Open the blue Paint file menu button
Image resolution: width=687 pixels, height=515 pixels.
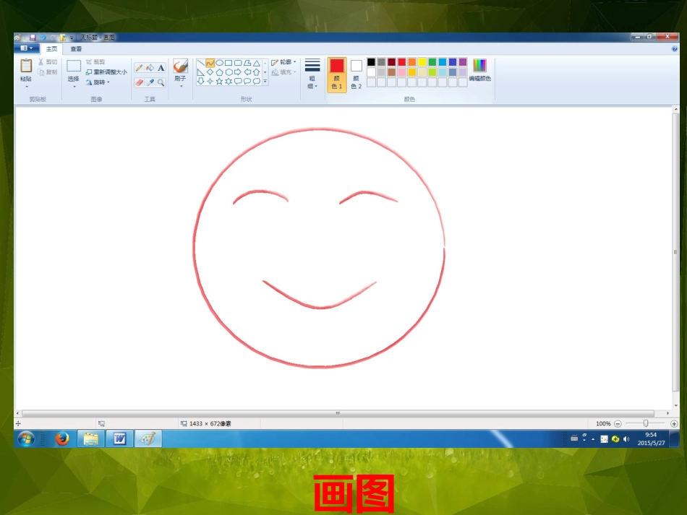(x=27, y=49)
